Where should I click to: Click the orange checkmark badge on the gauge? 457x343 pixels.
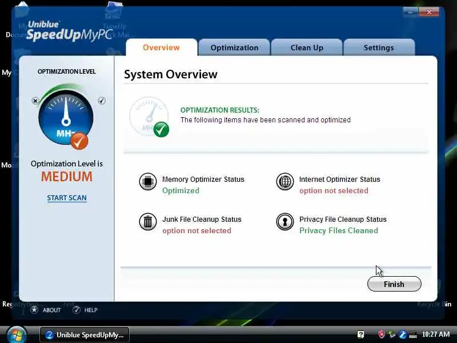point(79,141)
